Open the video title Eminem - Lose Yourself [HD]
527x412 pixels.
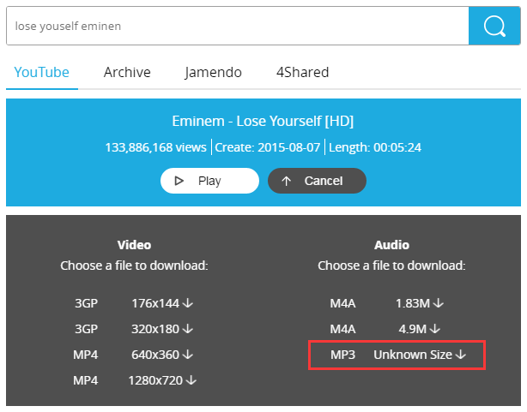tap(263, 121)
